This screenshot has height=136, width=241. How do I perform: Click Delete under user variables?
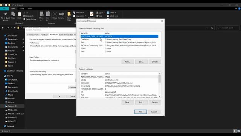point(155,62)
